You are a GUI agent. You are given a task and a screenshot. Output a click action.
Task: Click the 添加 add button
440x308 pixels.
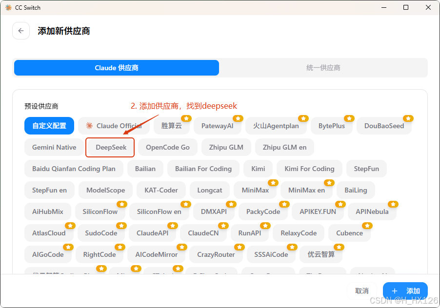coord(405,291)
